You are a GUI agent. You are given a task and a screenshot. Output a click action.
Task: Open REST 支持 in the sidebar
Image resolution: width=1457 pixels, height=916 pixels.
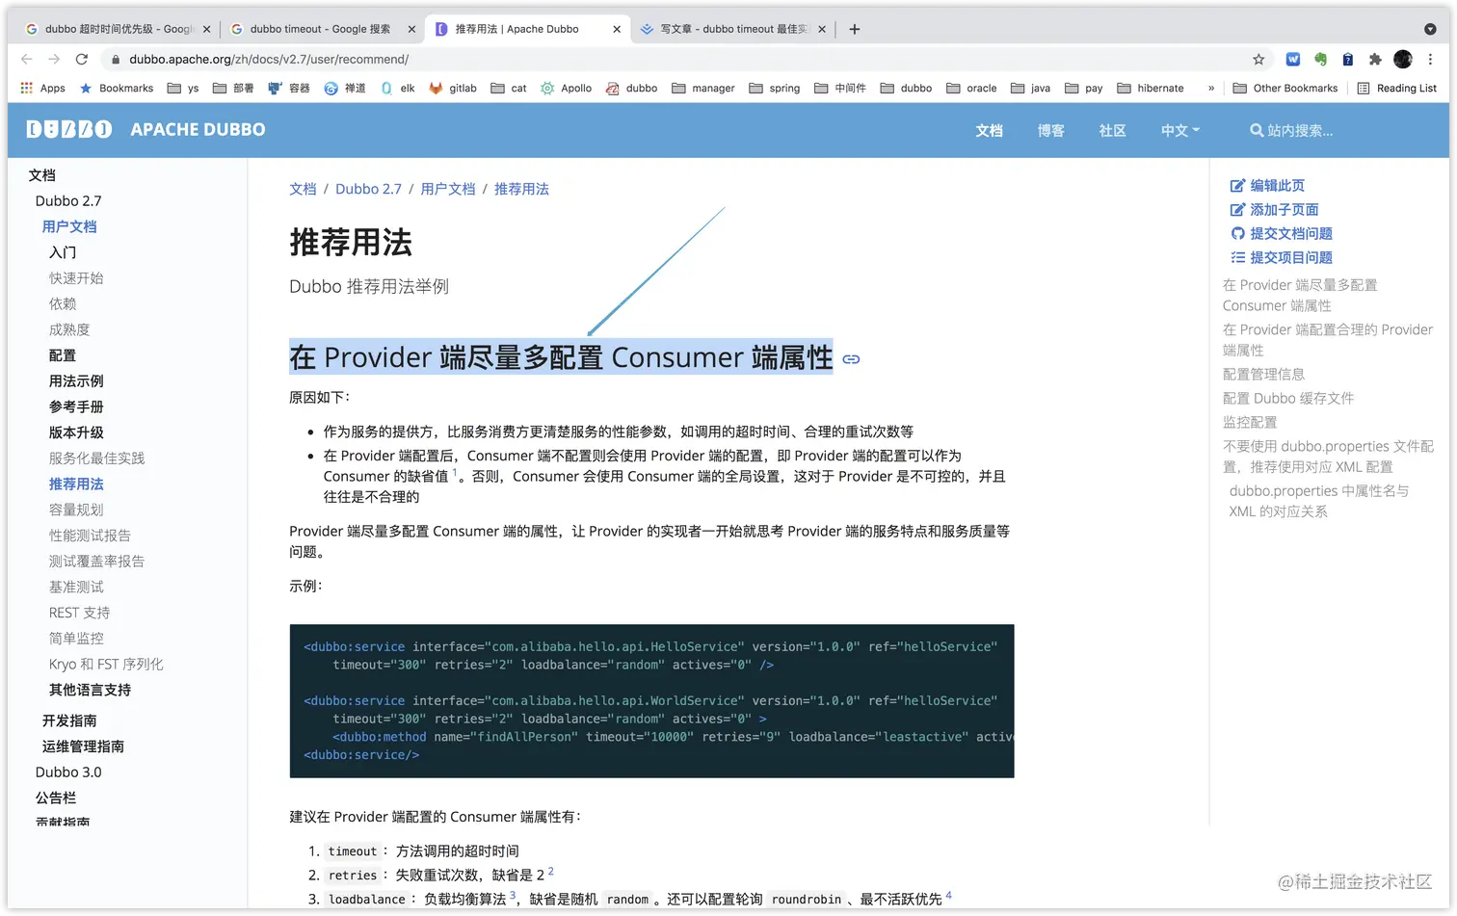tap(79, 613)
